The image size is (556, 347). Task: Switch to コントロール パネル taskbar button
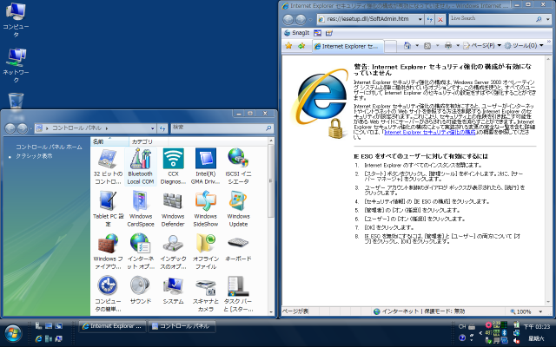182,326
